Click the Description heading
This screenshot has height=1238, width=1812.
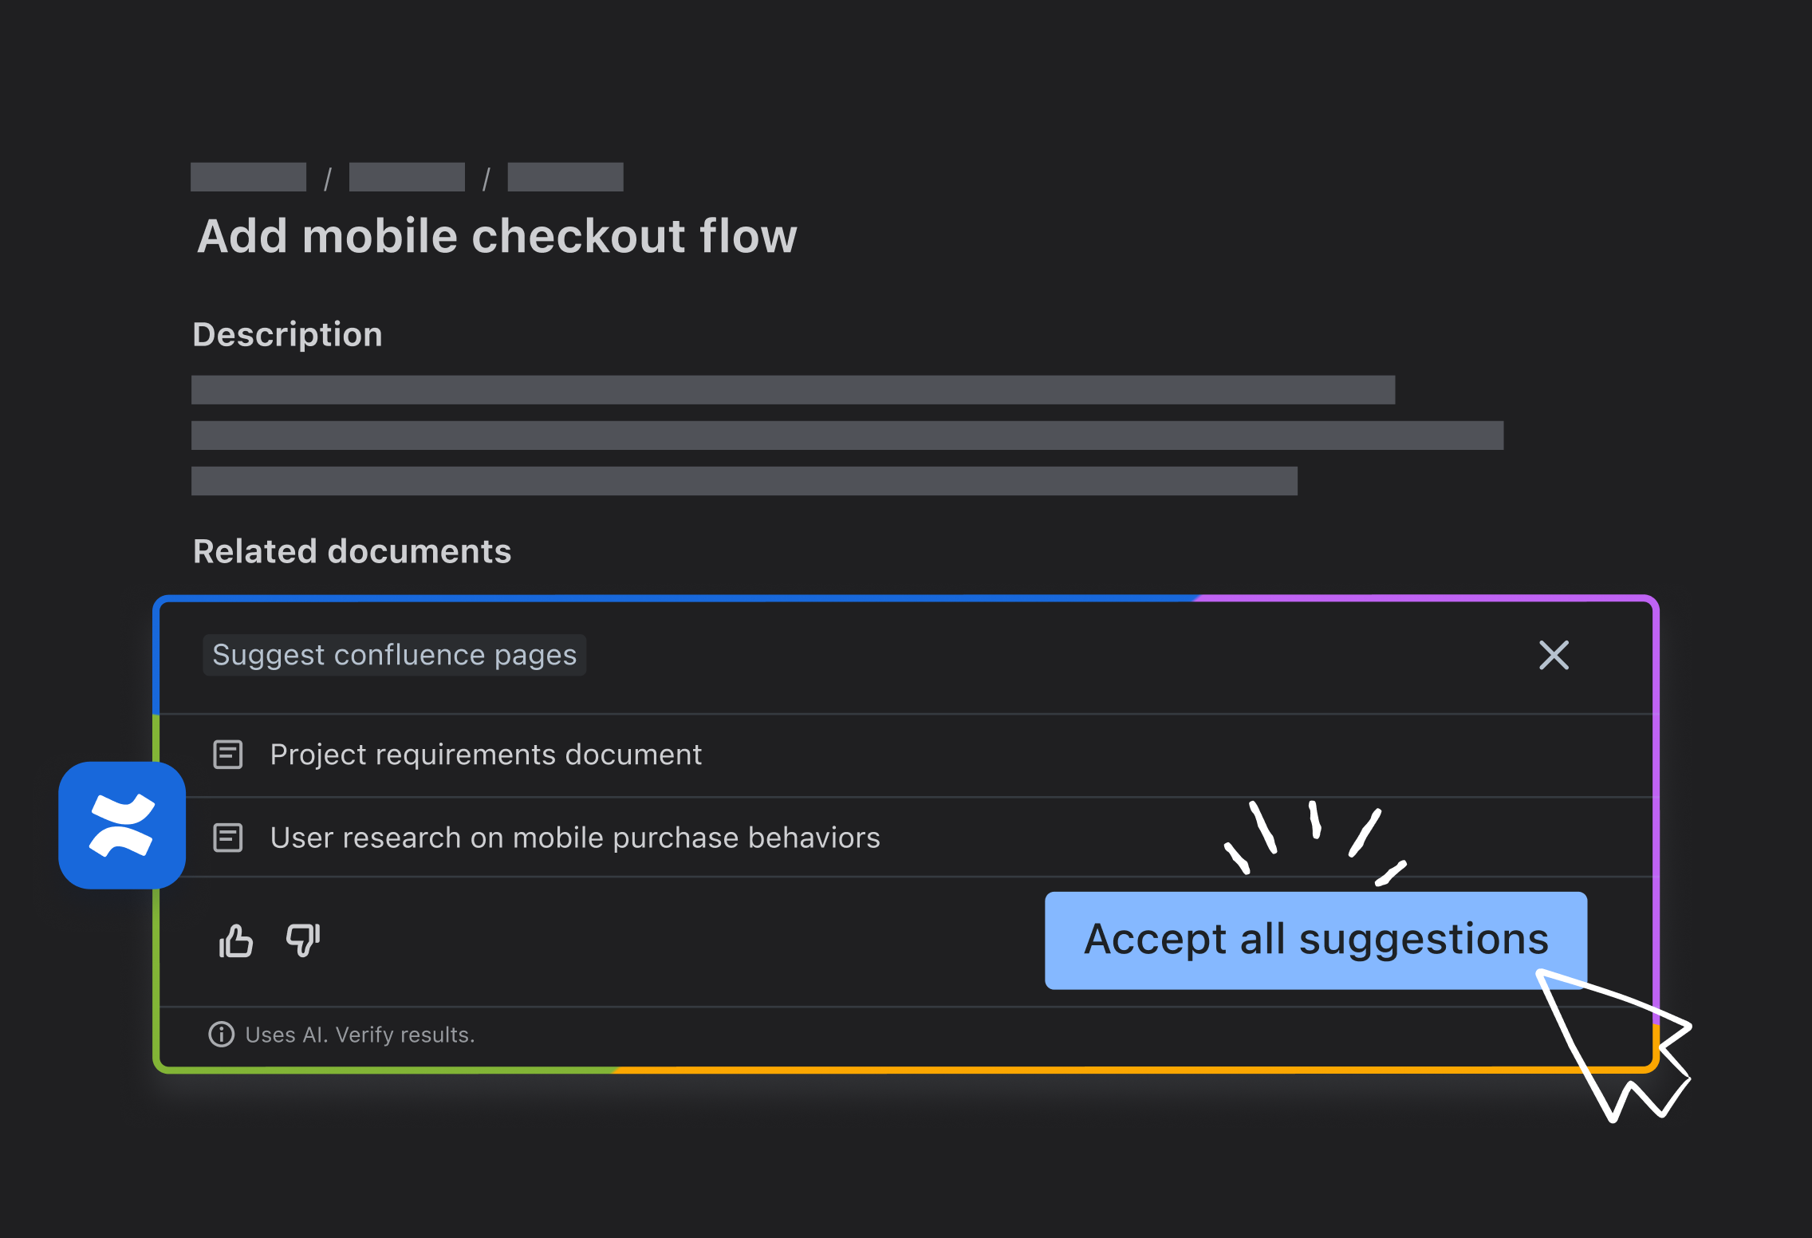(x=288, y=334)
